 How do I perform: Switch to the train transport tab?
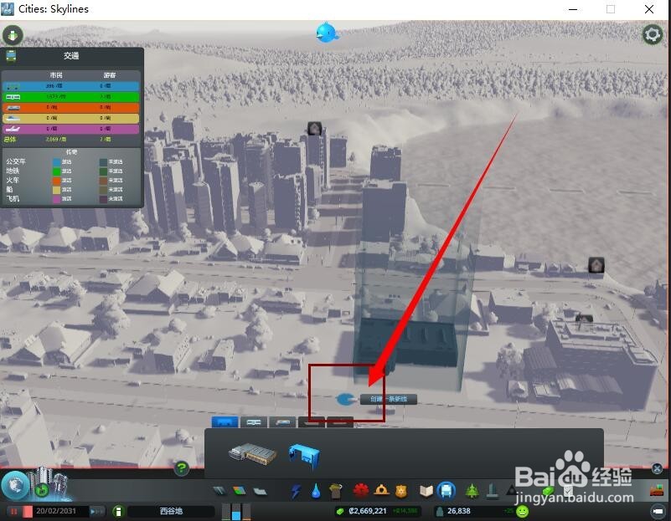(282, 422)
